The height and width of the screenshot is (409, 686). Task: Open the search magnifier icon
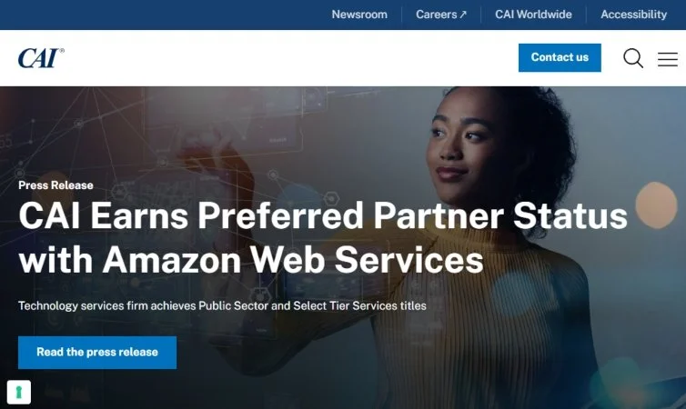(x=633, y=58)
